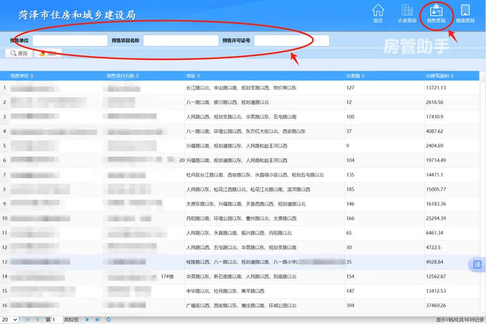Open the 首页 home icon in top navigation

(x=379, y=12)
